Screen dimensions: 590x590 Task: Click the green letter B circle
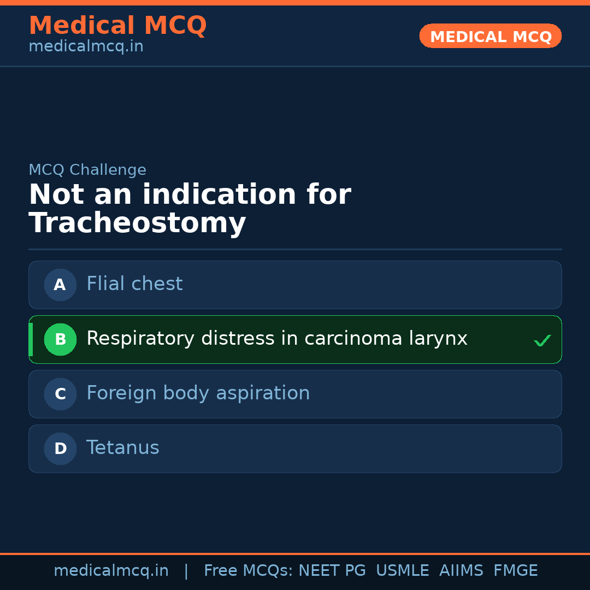60,339
